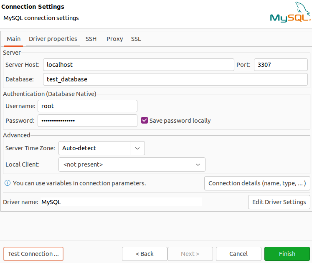Open Server Time Zone dropdown arrow
Viewport: 312px width, 263px height.
(x=137, y=148)
